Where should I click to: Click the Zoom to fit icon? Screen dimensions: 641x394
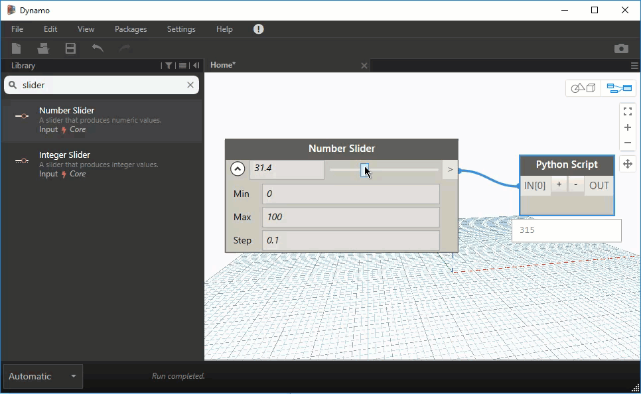coord(628,111)
